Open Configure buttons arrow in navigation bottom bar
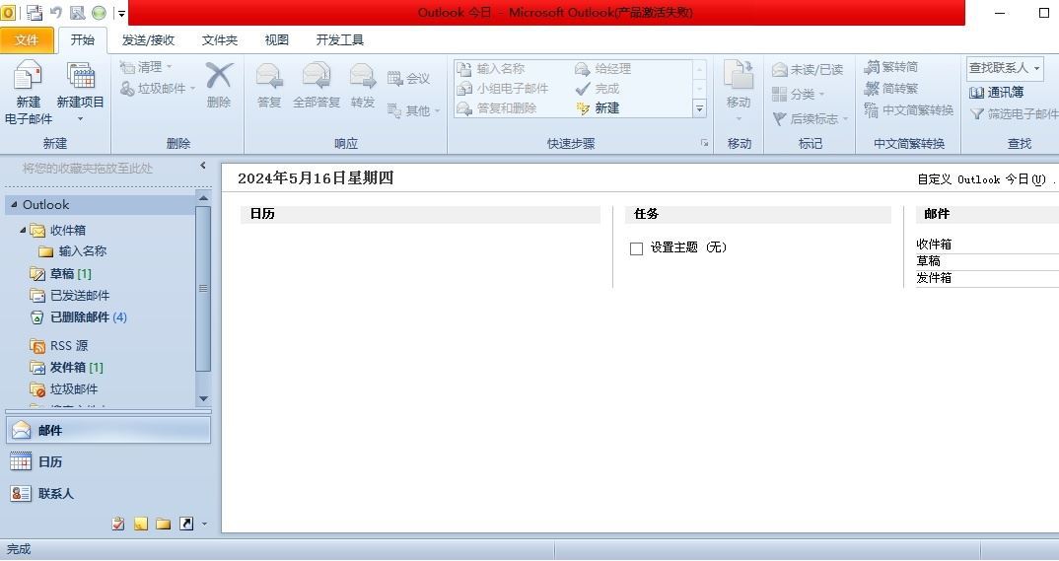This screenshot has width=1059, height=561. pyautogui.click(x=205, y=524)
